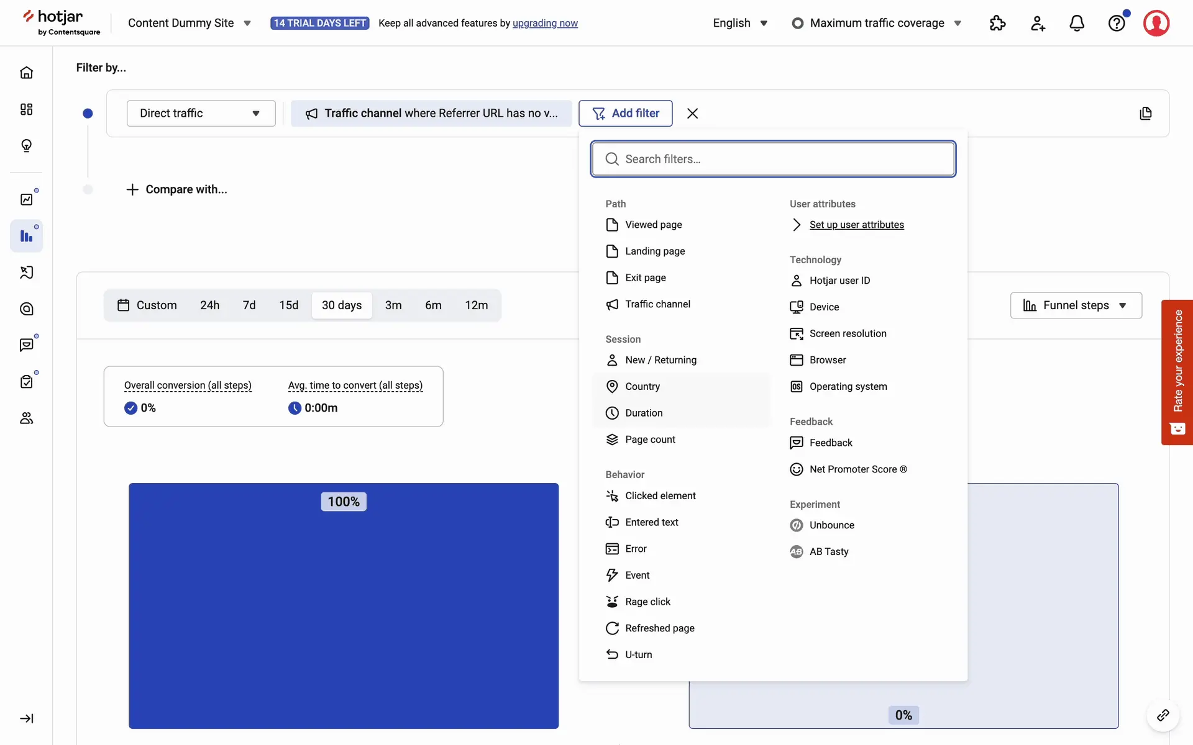Select the 7d time range
The image size is (1193, 745).
(249, 305)
